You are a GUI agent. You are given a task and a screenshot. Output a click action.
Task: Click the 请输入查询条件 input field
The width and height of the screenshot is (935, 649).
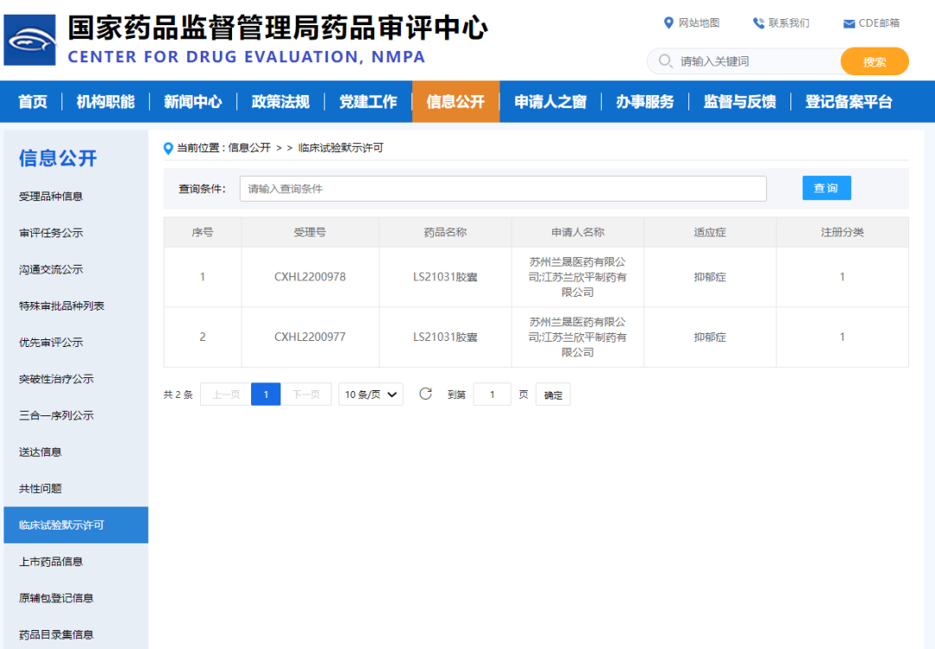(502, 188)
